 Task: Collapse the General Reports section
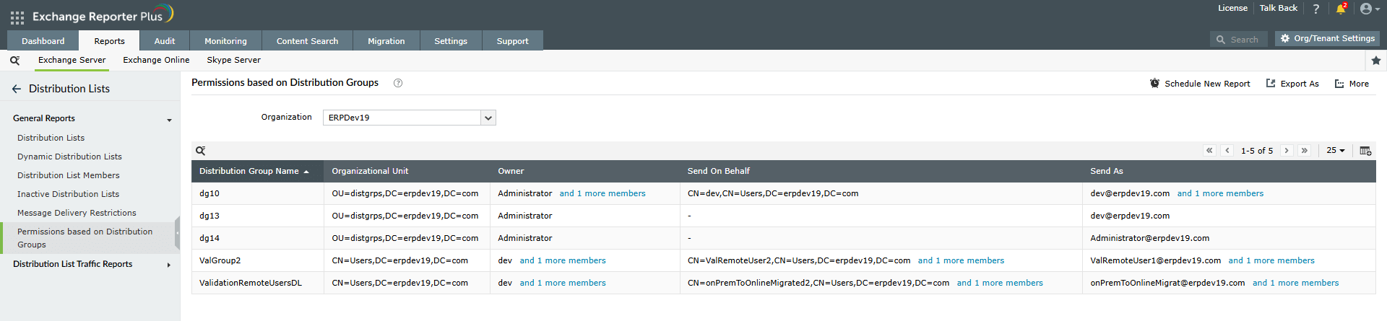(169, 120)
